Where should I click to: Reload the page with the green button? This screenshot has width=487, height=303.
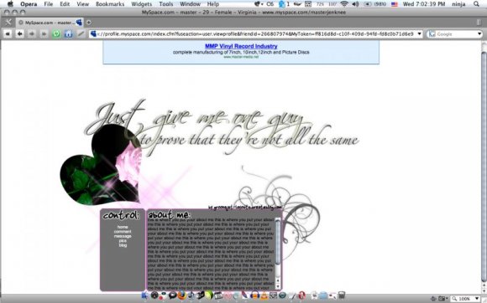point(56,33)
